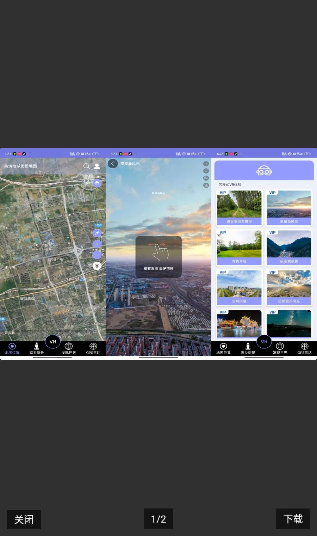The width and height of the screenshot is (317, 536).
Task: Select 家乡街景 tab on the map screen
Action: click(37, 348)
